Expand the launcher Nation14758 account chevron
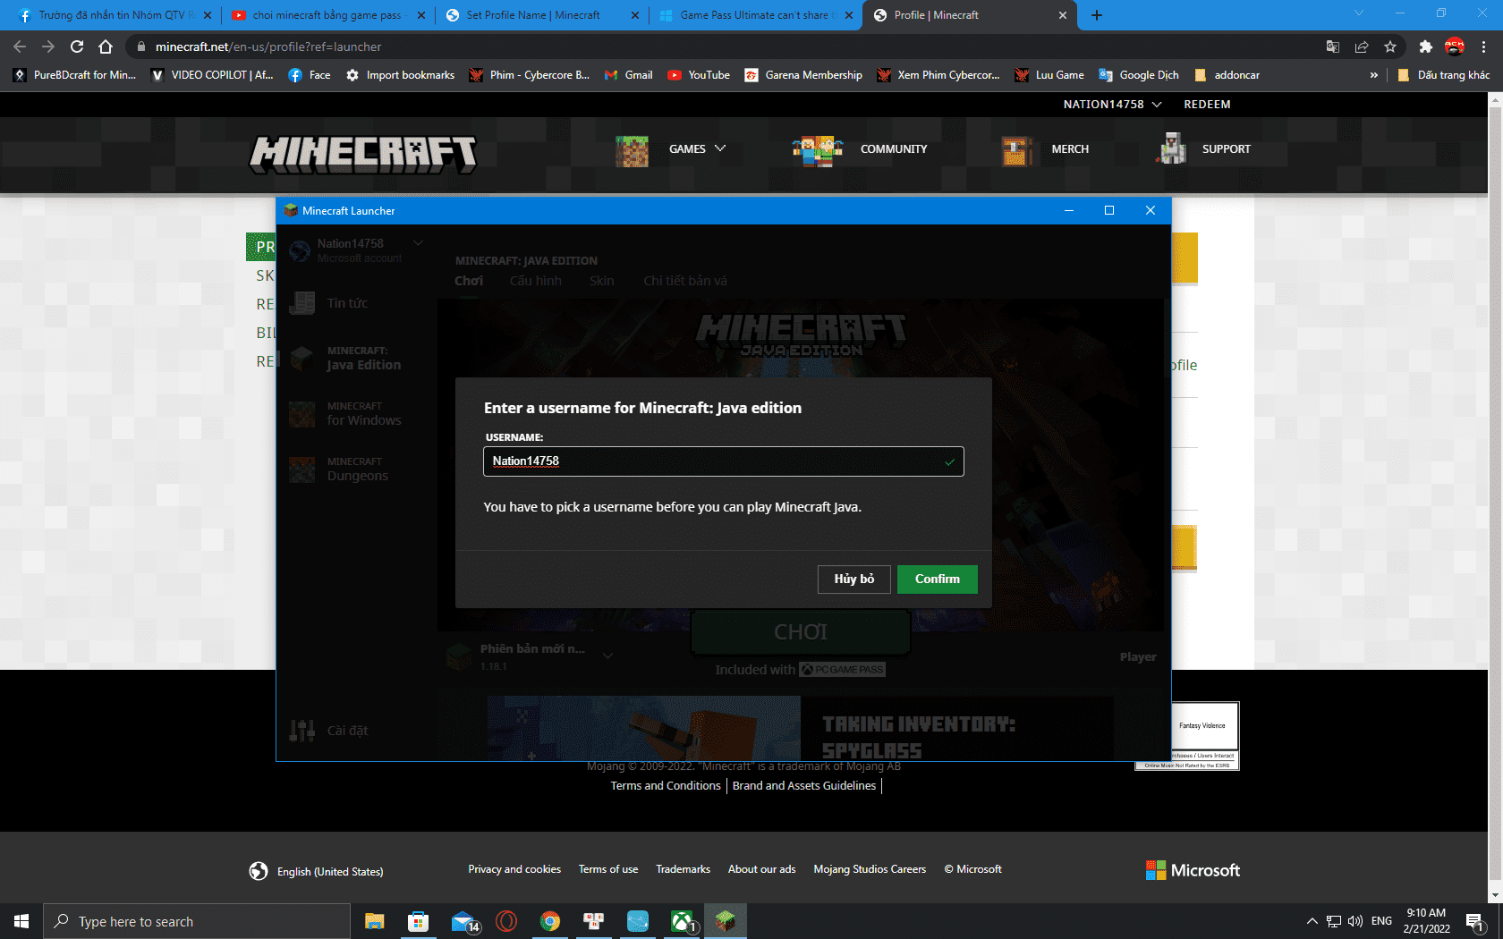Screen dimensions: 1503x939 (x=418, y=243)
